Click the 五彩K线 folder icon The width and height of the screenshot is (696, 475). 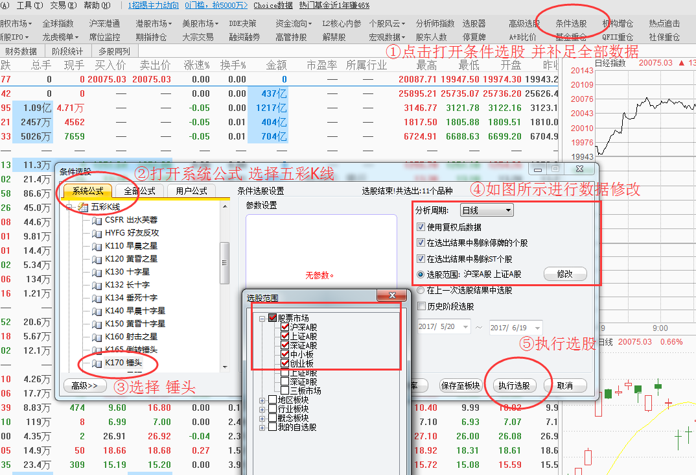pos(83,207)
